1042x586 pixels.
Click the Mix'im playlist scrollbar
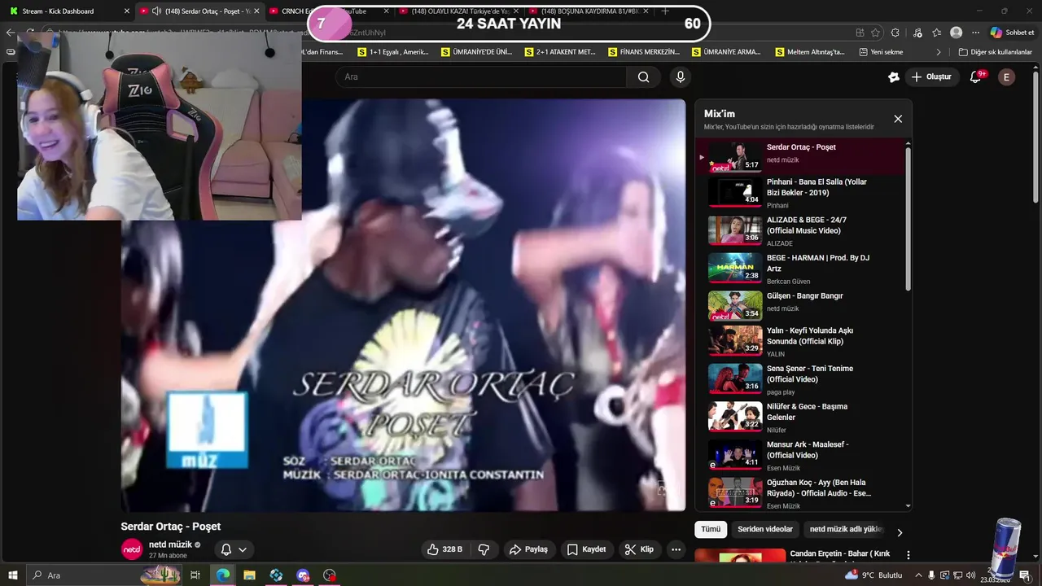point(908,220)
